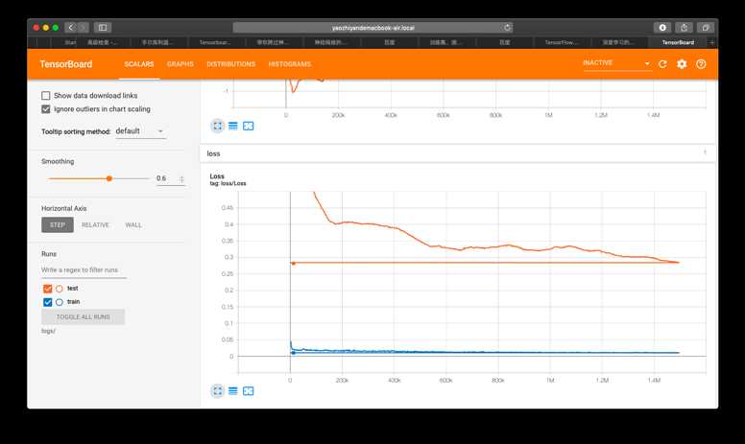Switch to the HISTOGRAMS tab
Image resolution: width=745 pixels, height=444 pixels.
click(289, 64)
